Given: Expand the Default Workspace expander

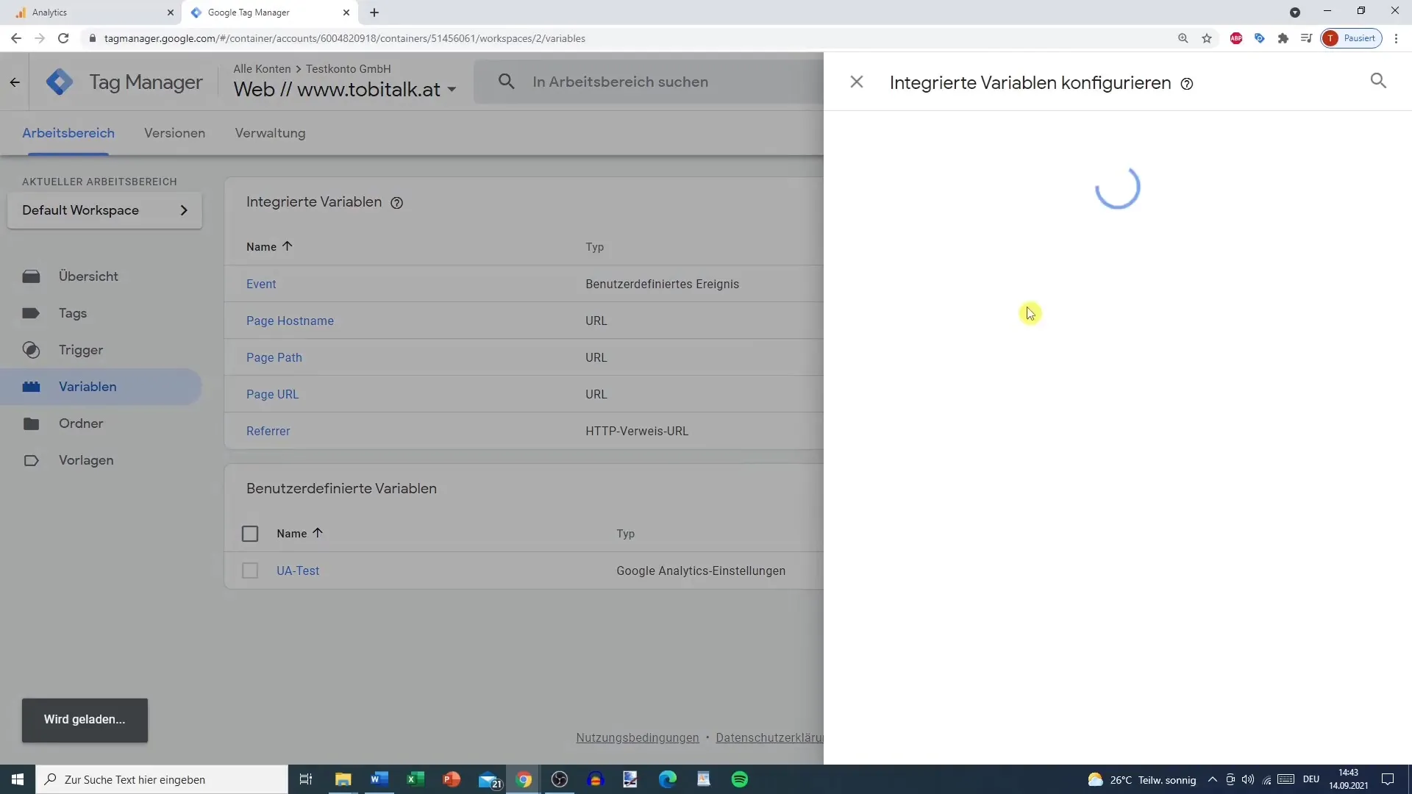Looking at the screenshot, I should (183, 210).
